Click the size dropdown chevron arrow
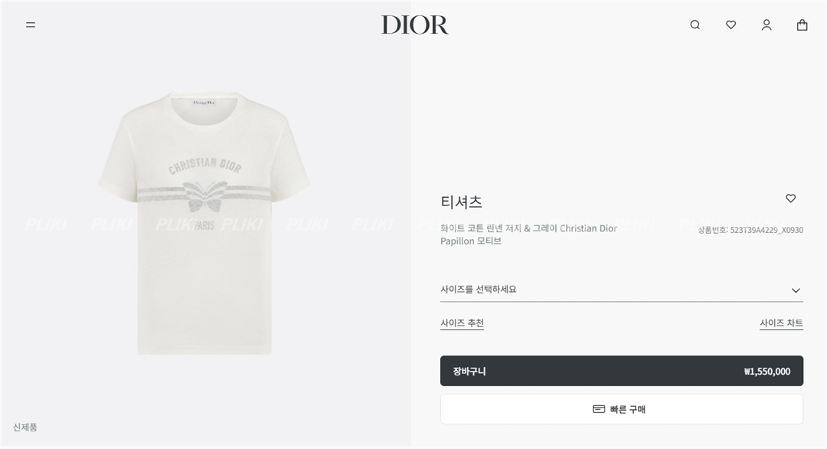Viewport: 827px width, 449px height. [x=796, y=290]
